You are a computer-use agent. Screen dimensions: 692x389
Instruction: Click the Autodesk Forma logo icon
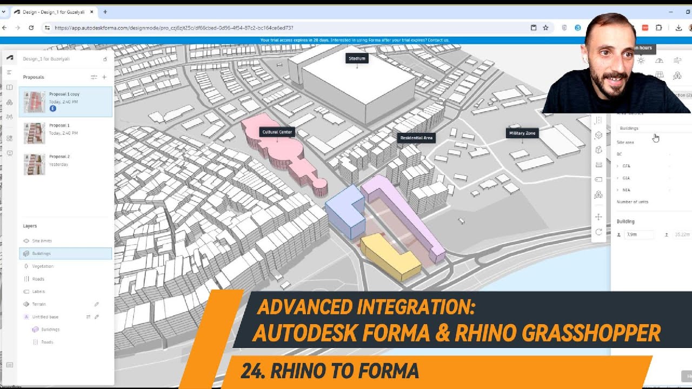(x=9, y=58)
